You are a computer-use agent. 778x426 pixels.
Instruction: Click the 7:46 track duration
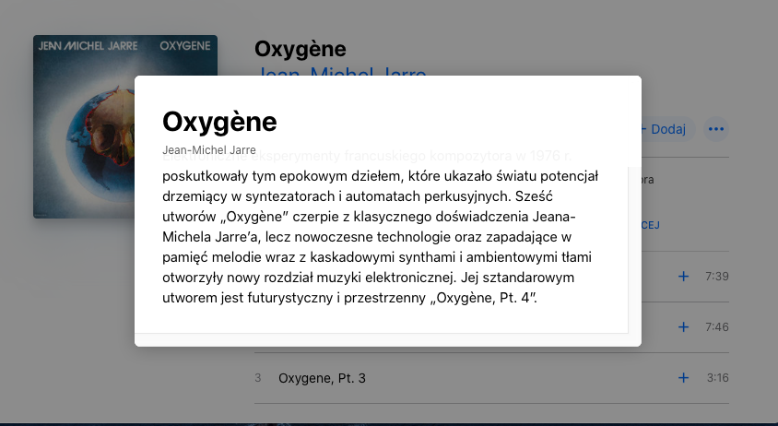(x=717, y=327)
